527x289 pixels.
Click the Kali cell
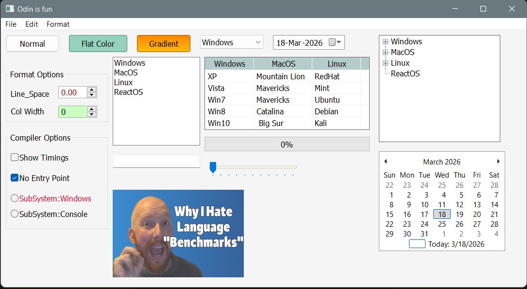[x=337, y=123]
